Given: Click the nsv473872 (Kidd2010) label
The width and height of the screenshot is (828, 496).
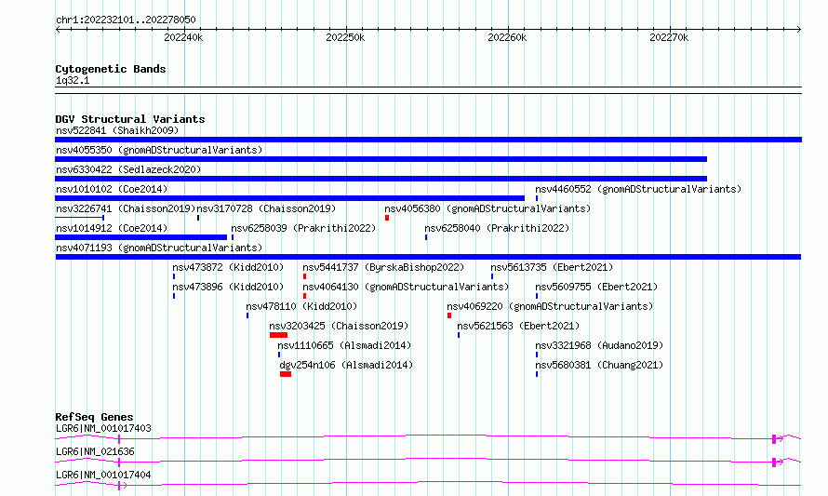Looking at the screenshot, I should [228, 267].
